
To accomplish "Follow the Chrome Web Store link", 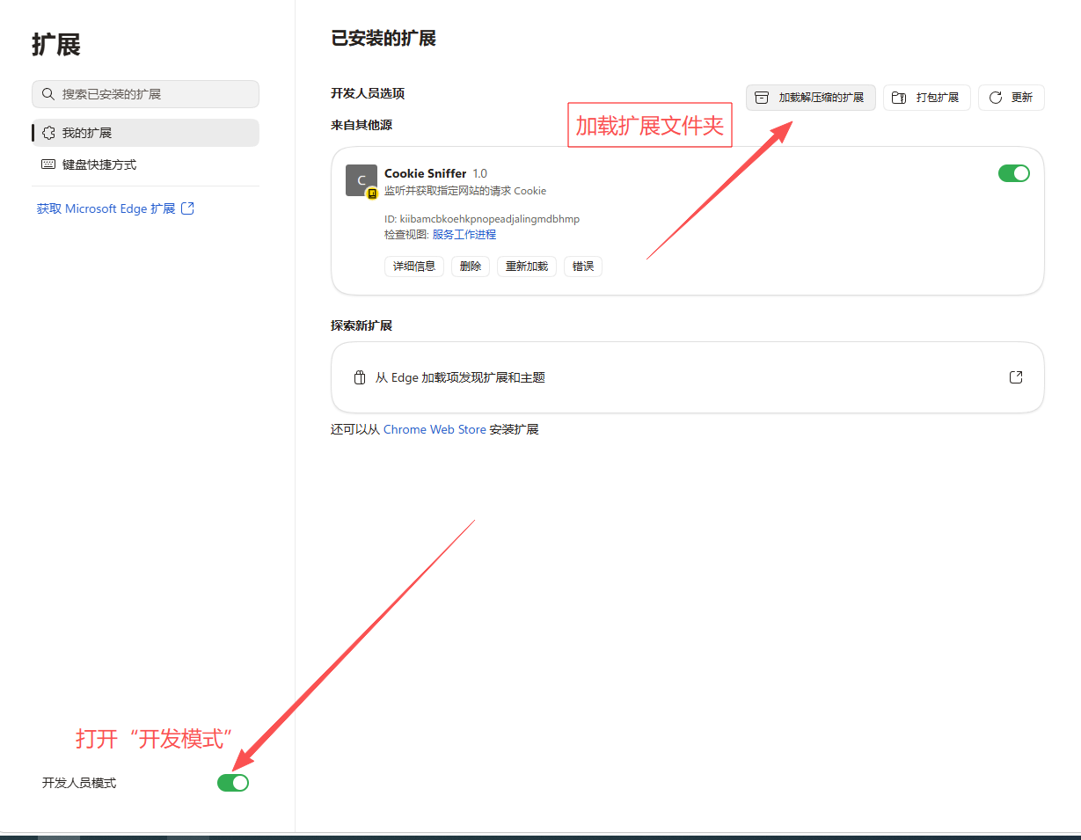I will coord(435,430).
